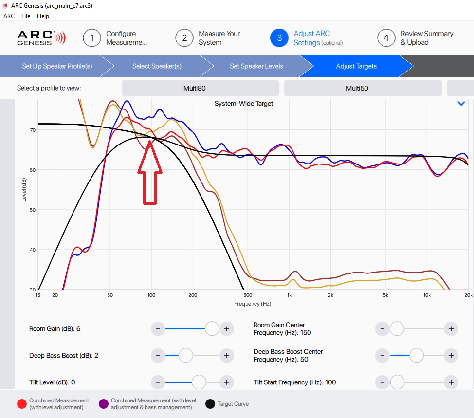This screenshot has height=418, width=474.
Task: Open the Help menu
Action: pyautogui.click(x=43, y=16)
